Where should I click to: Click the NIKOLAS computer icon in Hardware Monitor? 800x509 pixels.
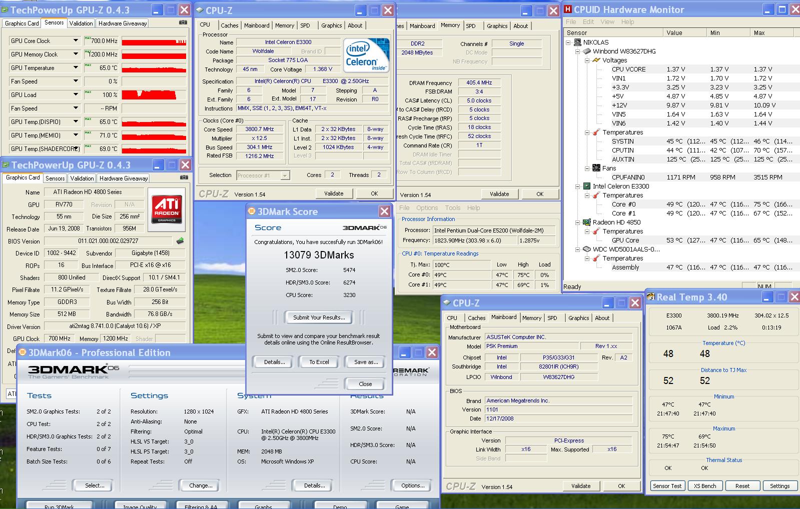pyautogui.click(x=577, y=42)
